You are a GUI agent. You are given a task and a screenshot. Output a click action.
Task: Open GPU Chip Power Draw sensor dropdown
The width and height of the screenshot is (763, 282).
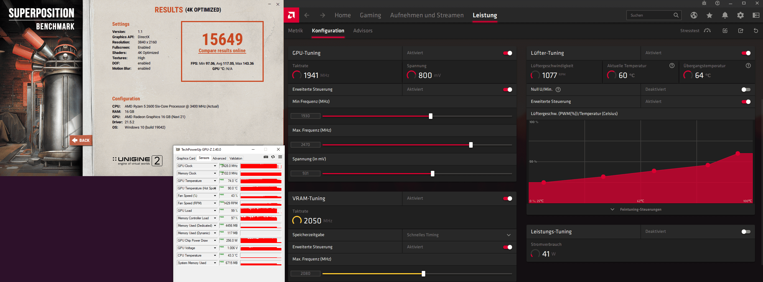(215, 240)
